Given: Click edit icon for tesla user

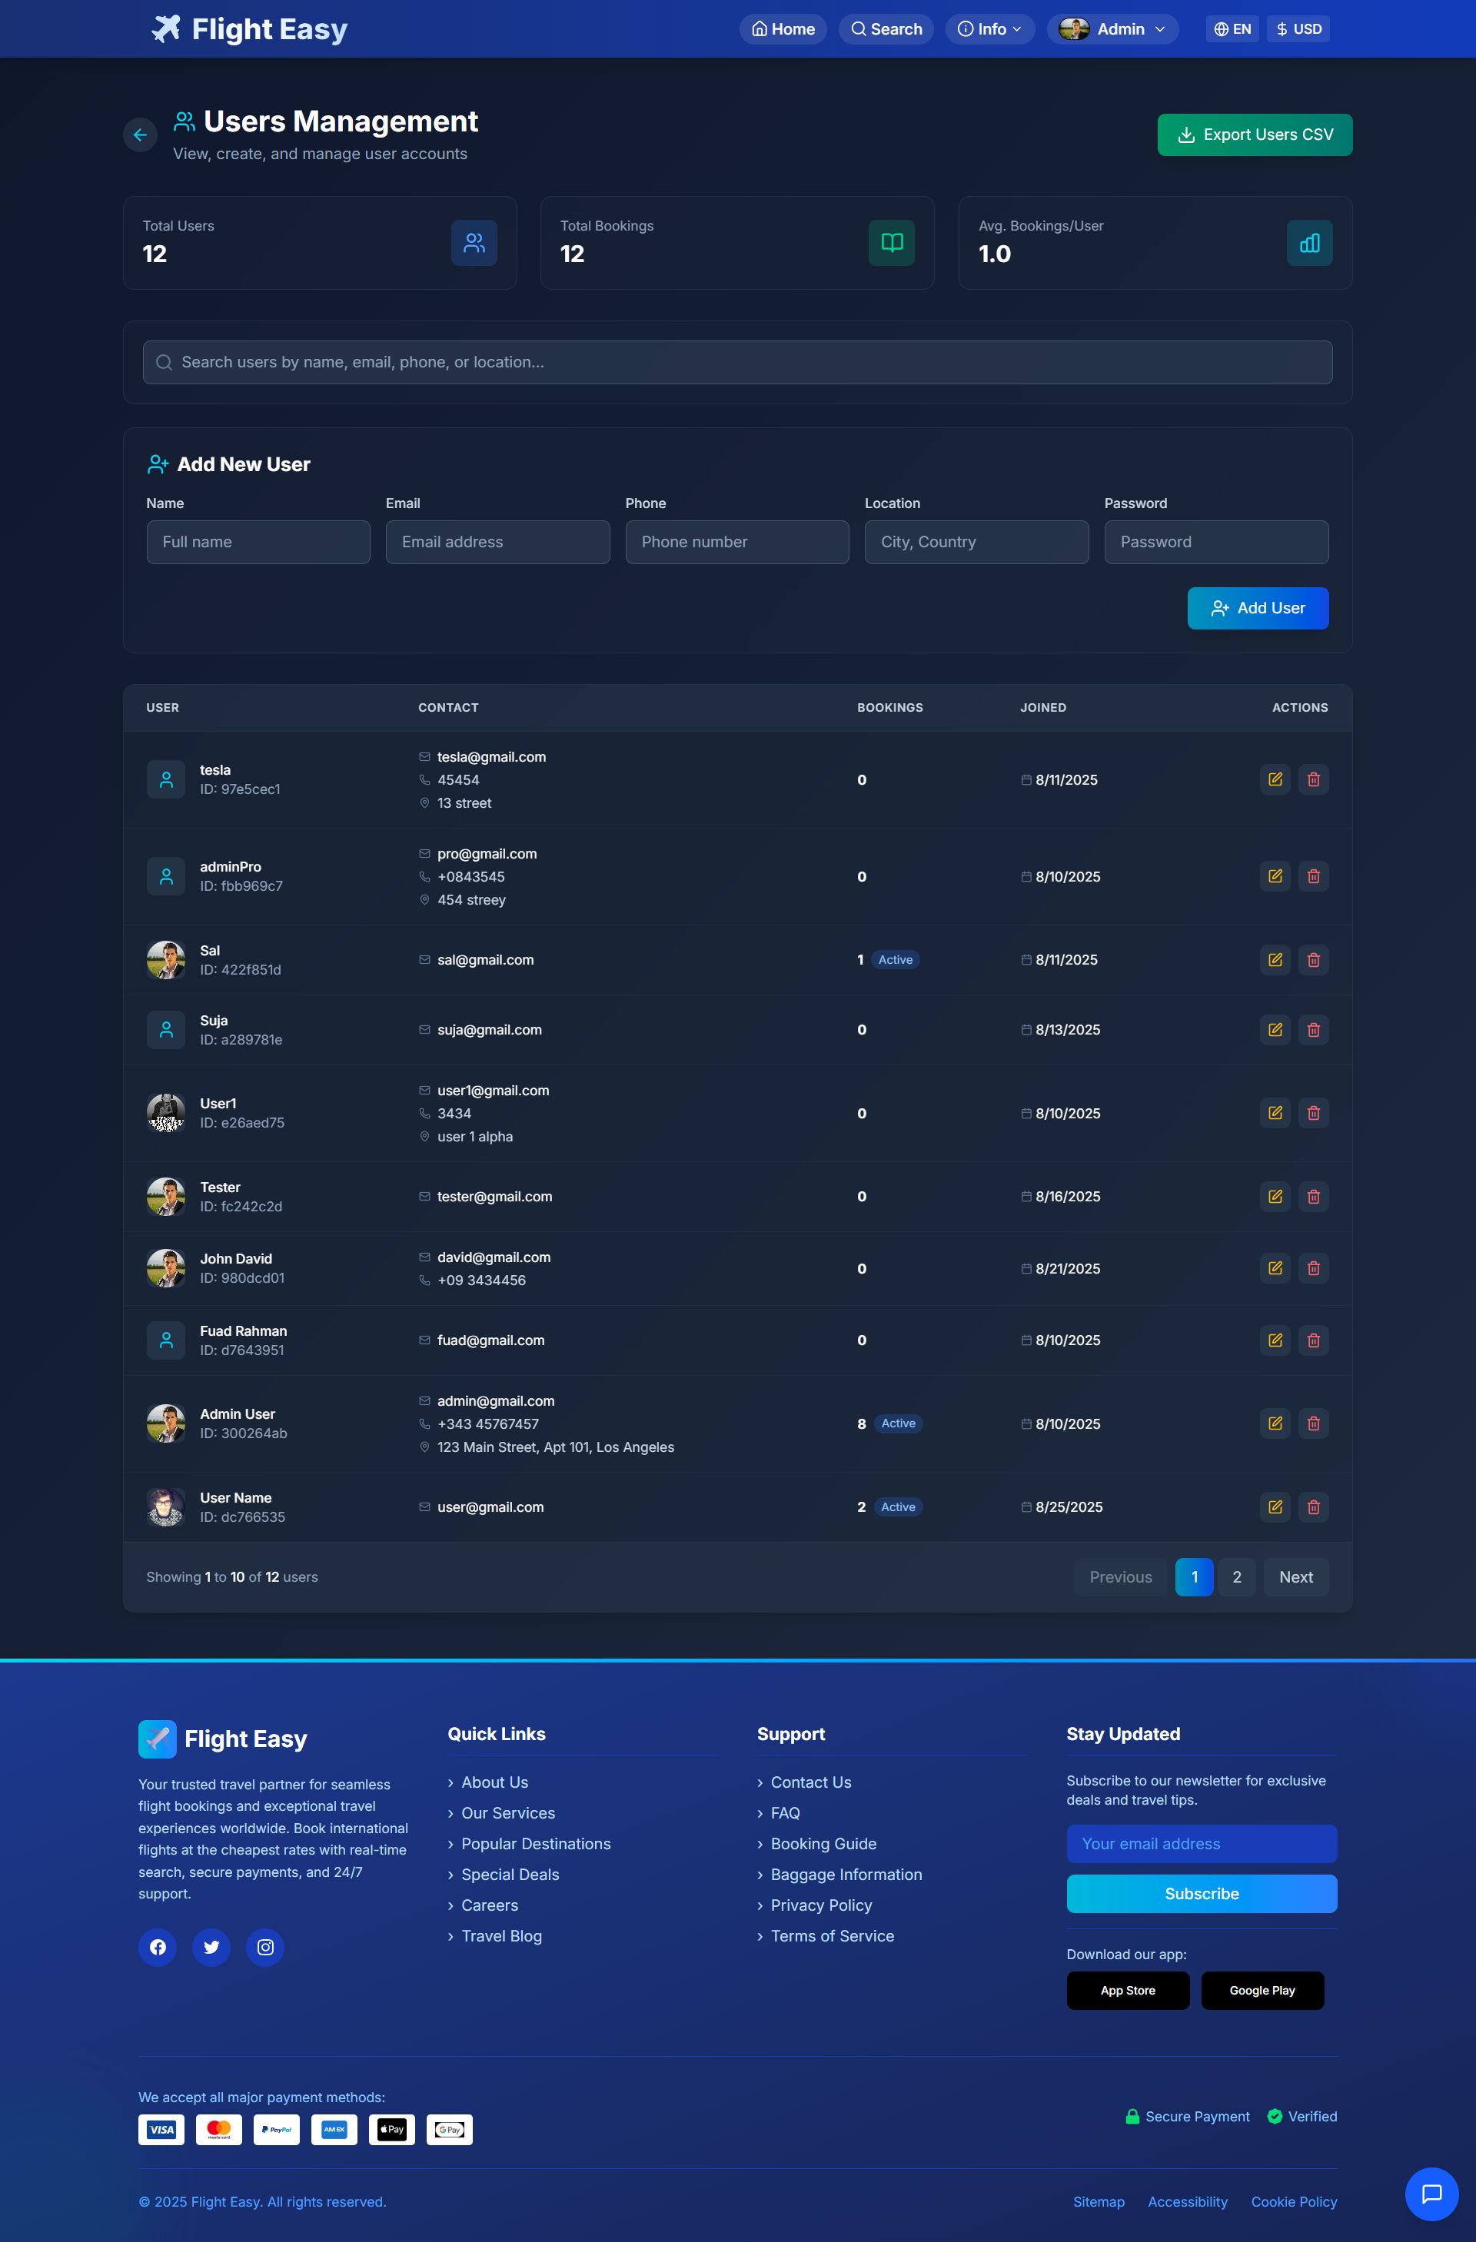Looking at the screenshot, I should (1275, 779).
